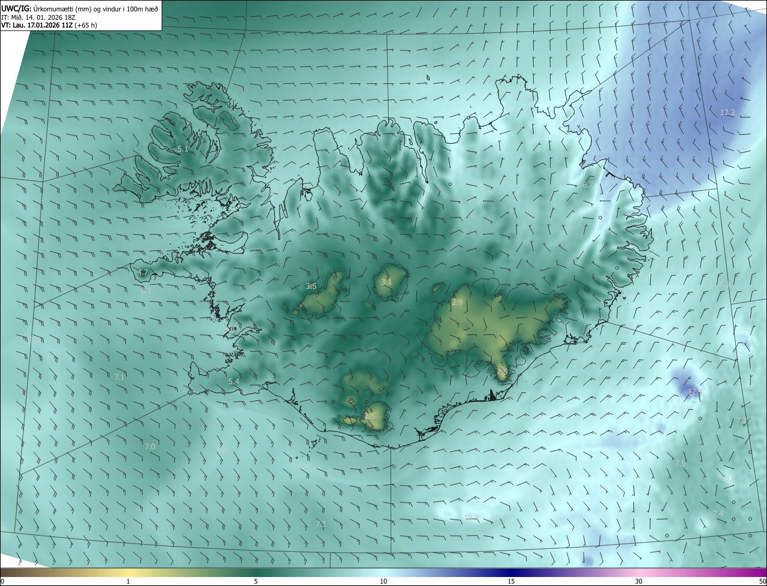This screenshot has height=586, width=767.
Task: Click the 10 tick on the color scale
Action: point(383,582)
